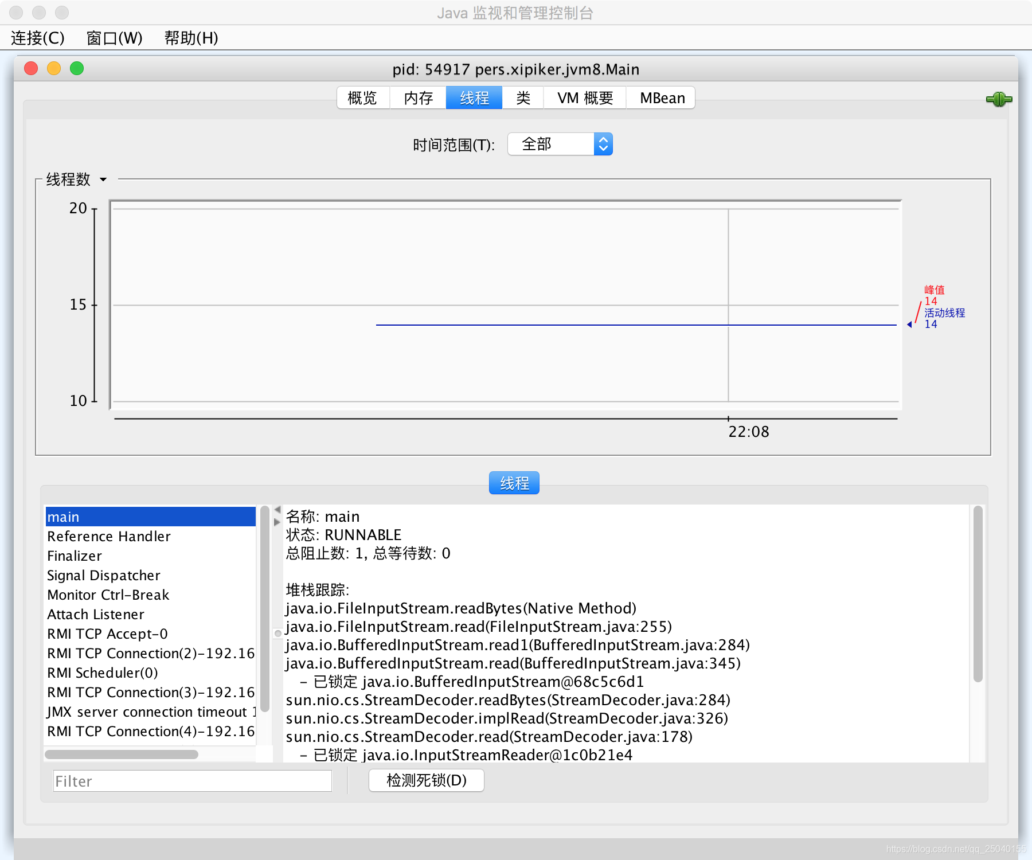Select the RMI Scheduler(0) thread
1032x860 pixels.
tap(150, 673)
